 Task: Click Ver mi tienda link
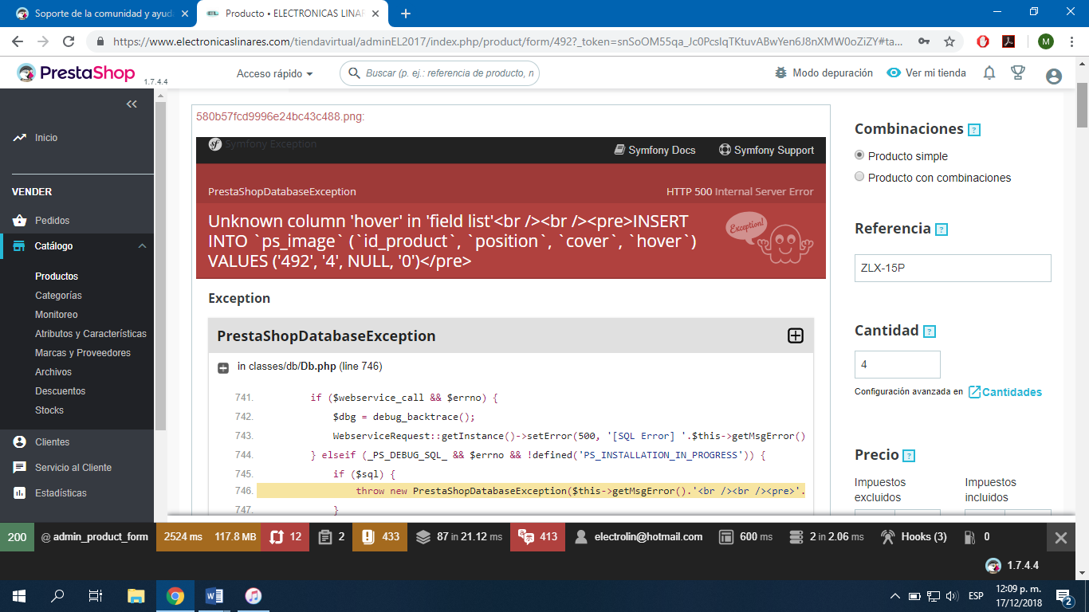926,73
